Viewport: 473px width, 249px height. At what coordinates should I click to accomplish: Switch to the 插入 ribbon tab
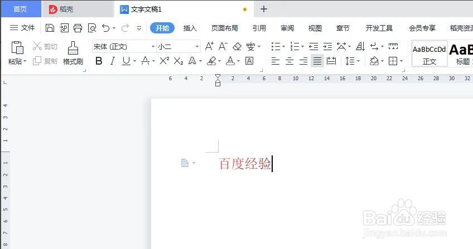tap(190, 28)
